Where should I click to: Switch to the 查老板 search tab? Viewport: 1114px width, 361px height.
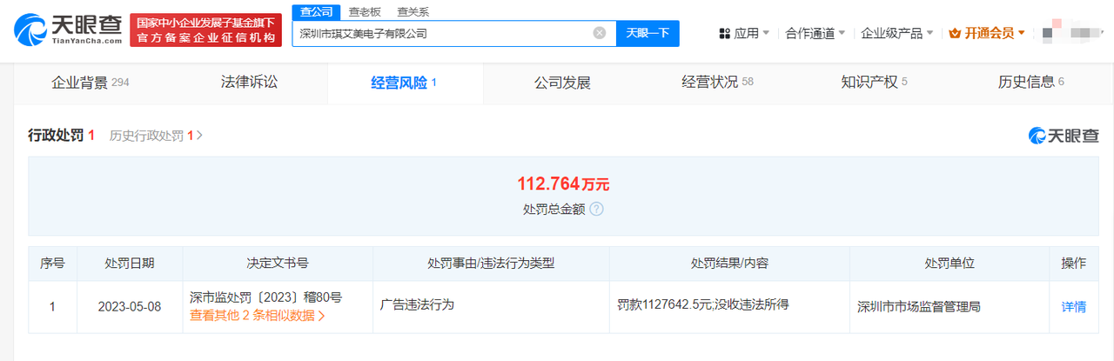click(x=365, y=11)
